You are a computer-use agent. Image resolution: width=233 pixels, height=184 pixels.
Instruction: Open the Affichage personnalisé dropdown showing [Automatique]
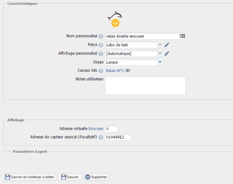click(x=134, y=53)
